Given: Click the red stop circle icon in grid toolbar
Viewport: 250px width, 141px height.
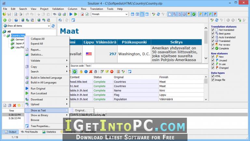Looking at the screenshot, I should tap(112, 71).
